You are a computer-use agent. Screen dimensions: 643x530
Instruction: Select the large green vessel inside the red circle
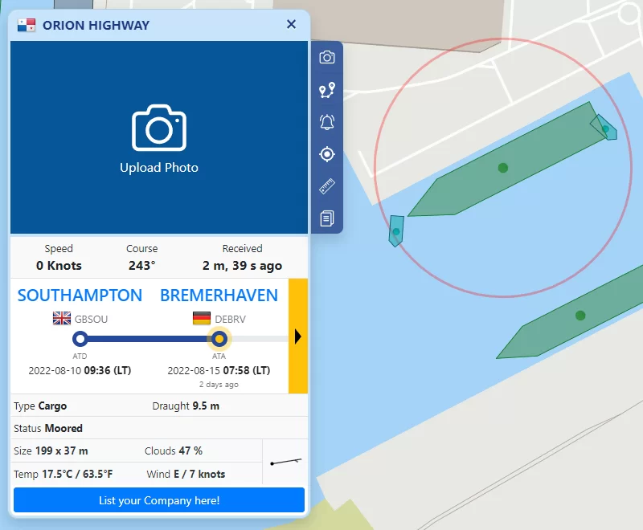coord(503,168)
